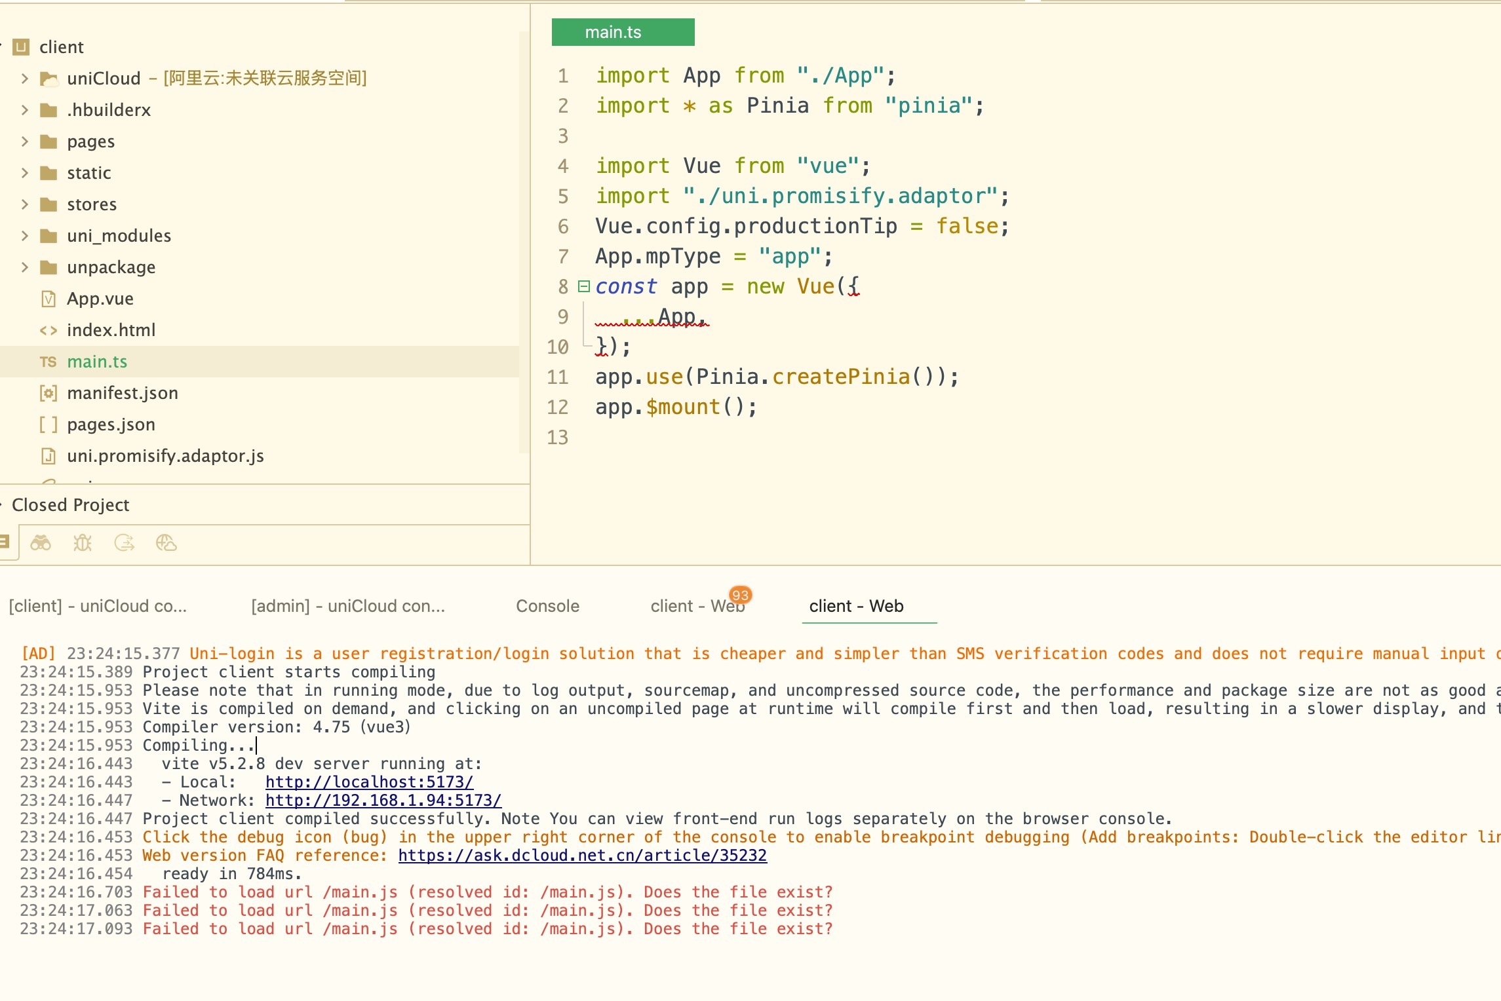Viewport: 1501px width, 1001px height.
Task: Expand the .hbuilderx folder chevron
Action: coord(25,110)
